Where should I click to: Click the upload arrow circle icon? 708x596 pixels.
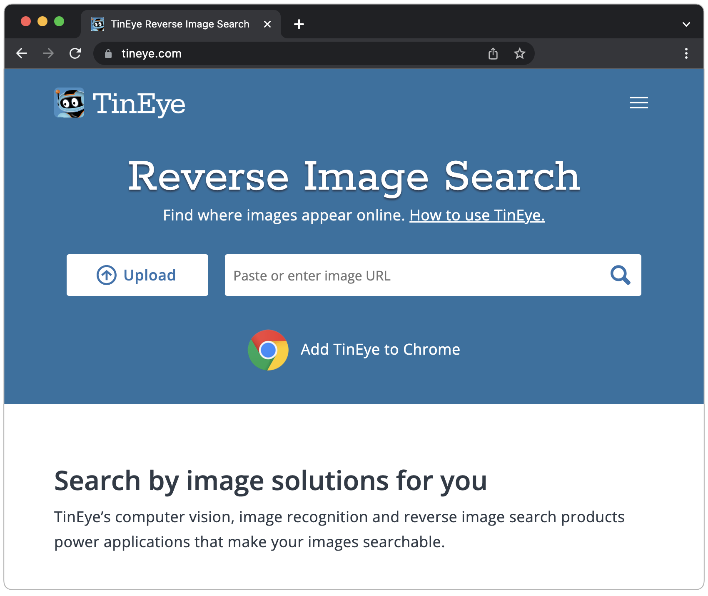pyautogui.click(x=107, y=275)
